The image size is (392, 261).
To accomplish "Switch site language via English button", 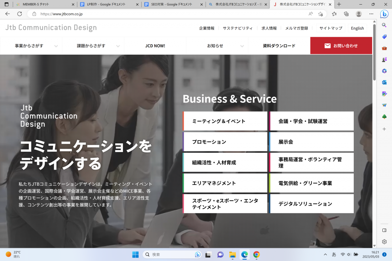I will [357, 28].
